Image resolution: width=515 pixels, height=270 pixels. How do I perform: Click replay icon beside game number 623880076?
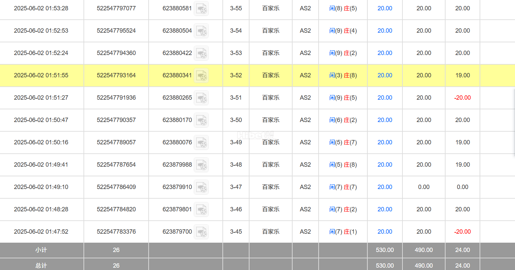[201, 143]
